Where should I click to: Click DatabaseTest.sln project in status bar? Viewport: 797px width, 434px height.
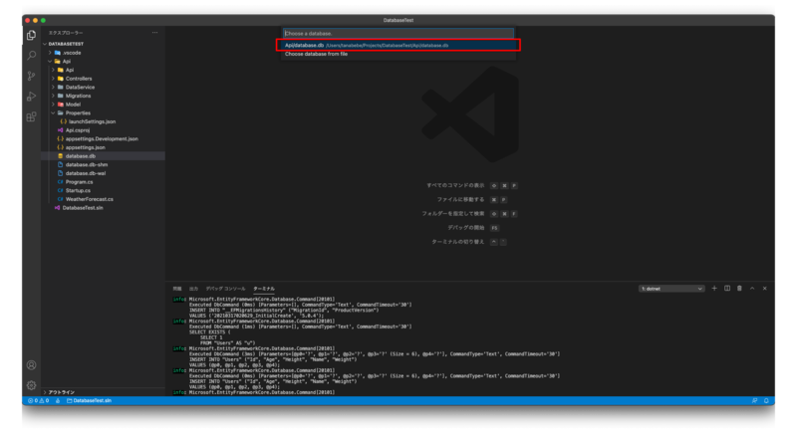coord(89,400)
